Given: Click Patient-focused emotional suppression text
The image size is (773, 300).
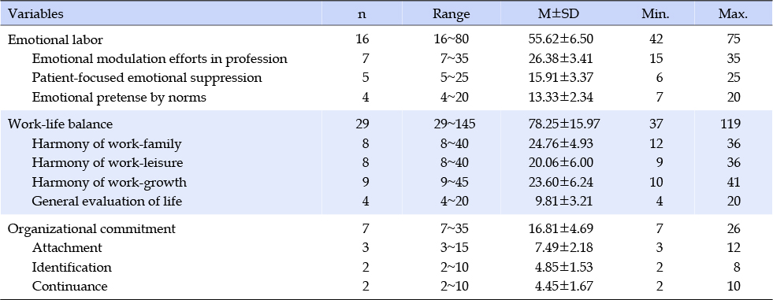Looking at the screenshot, I should click(147, 78).
